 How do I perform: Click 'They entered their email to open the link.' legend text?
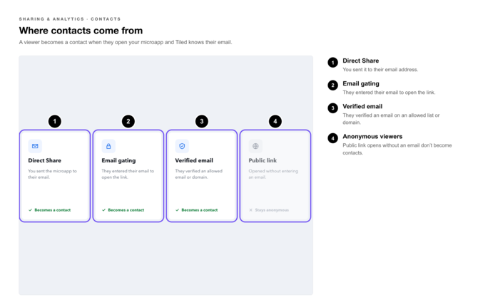[389, 92]
